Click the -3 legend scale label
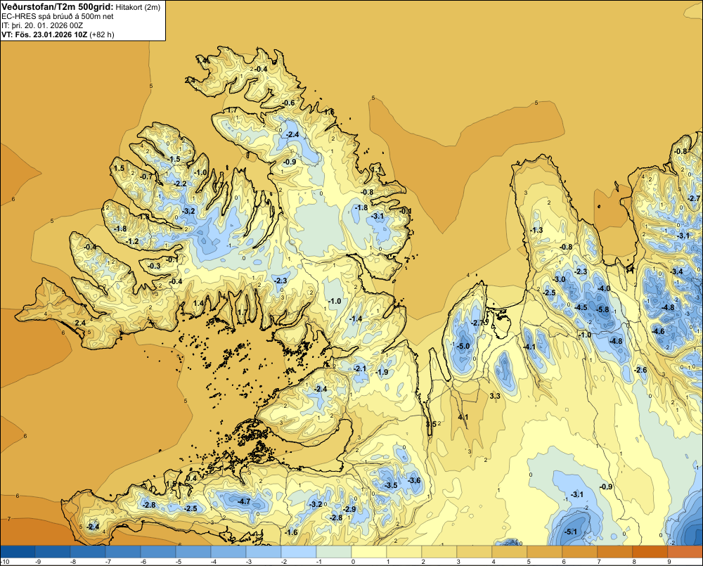703x566 pixels. coord(248,562)
